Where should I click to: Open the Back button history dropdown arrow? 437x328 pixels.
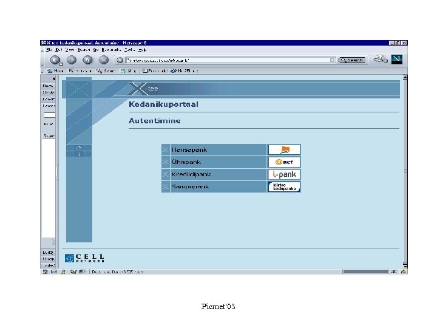(61, 64)
